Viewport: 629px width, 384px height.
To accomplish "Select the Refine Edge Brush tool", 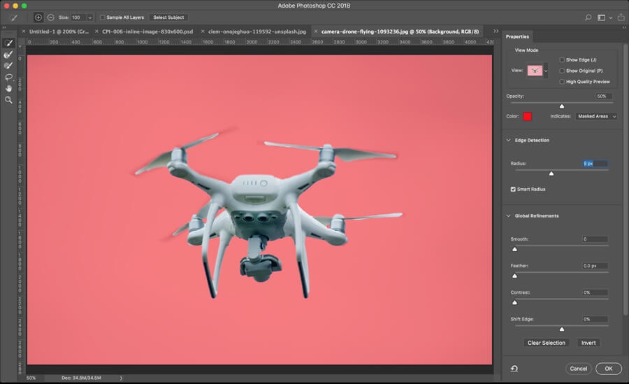I will [x=9, y=55].
